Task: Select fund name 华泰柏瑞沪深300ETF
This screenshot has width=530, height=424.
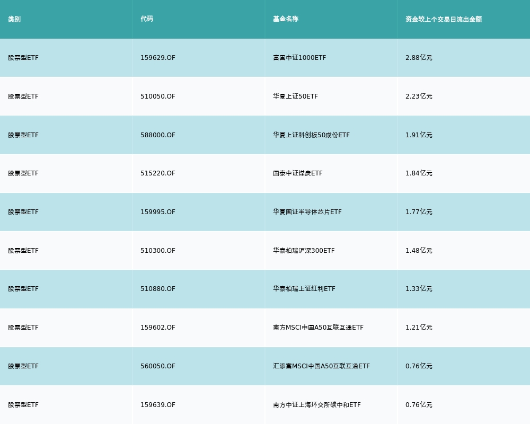Action: pos(304,251)
